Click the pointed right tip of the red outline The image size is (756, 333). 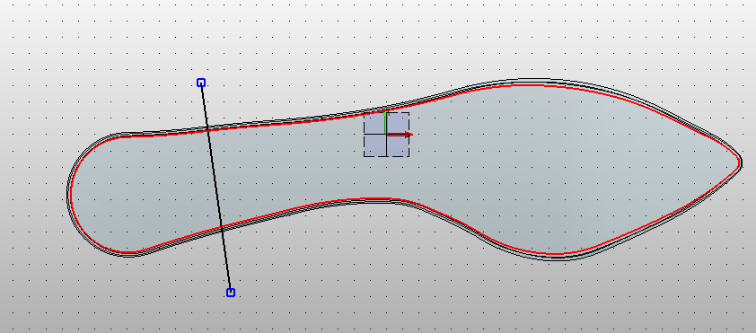[x=739, y=162]
